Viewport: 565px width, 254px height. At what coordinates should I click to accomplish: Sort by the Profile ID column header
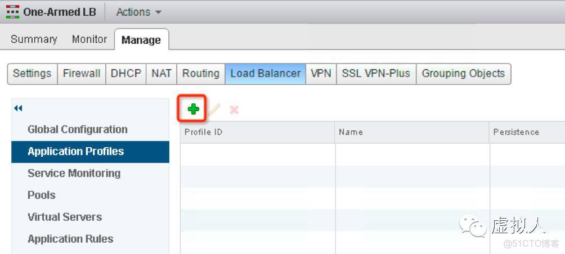click(x=257, y=132)
